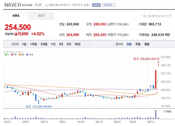Click the 거래대금 value 246,639 백만
175x126 pixels.
click(161, 35)
